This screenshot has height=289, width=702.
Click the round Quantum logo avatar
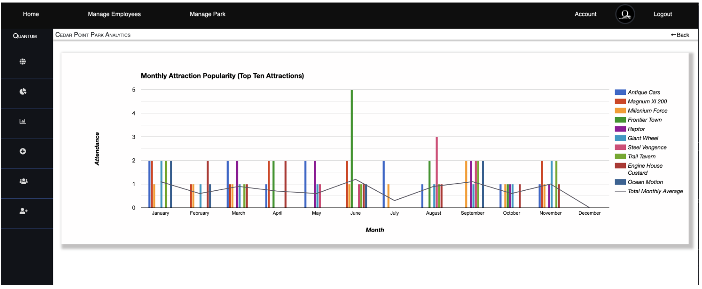pos(625,14)
